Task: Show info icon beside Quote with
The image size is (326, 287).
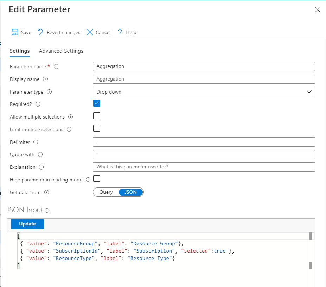Action: click(x=40, y=154)
